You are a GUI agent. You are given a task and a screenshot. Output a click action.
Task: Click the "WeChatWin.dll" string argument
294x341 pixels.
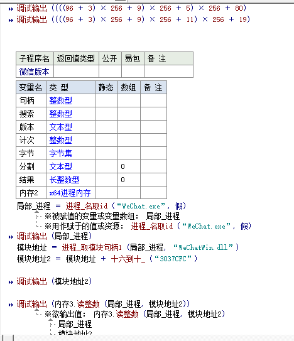pyautogui.click(x=204, y=247)
